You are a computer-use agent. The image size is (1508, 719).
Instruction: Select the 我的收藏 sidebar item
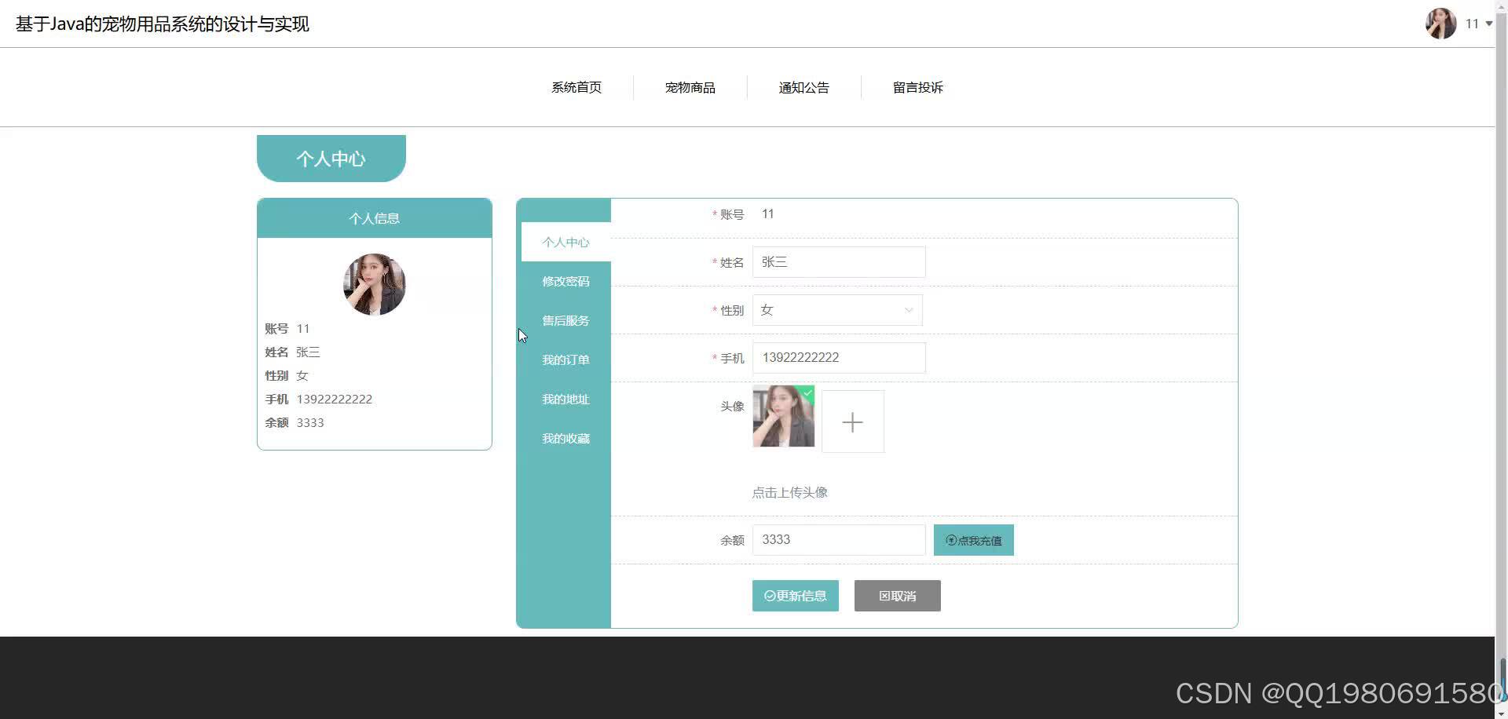(565, 438)
